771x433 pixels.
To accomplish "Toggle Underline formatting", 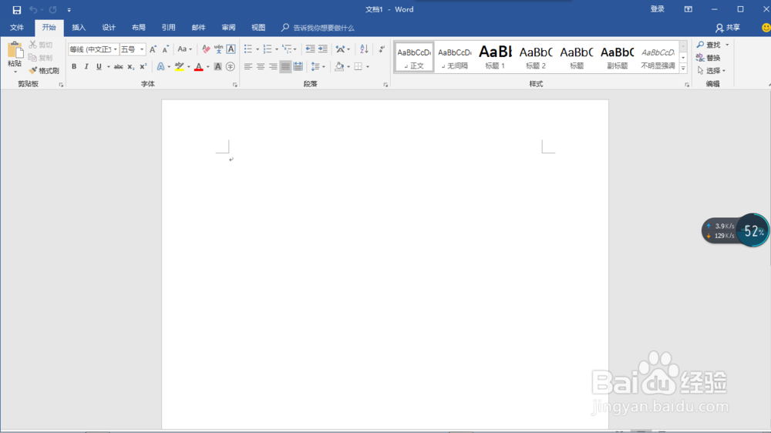I will (99, 66).
